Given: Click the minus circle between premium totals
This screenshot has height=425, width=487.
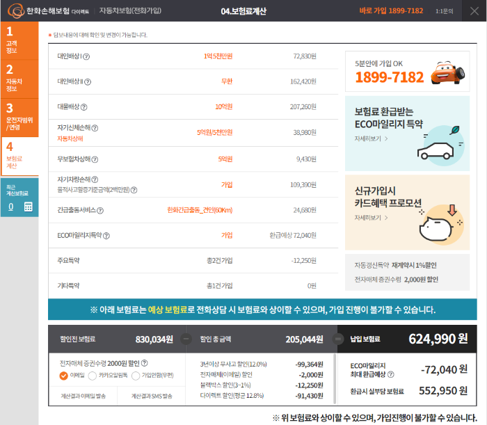Looking at the screenshot, I should pos(186,339).
